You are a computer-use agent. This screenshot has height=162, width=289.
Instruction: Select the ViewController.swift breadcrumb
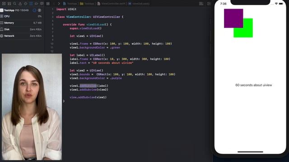[111, 4]
